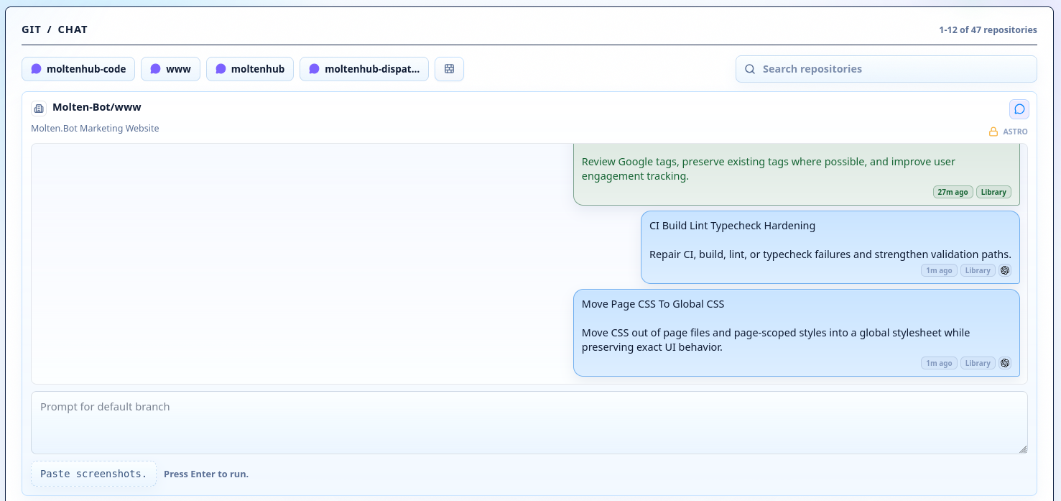Viewport: 1061px width, 501px height.
Task: Click the ASTRO language label
Action: (1015, 132)
